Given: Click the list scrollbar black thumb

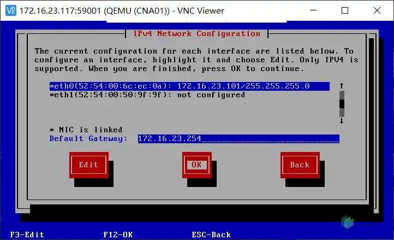Looking at the screenshot, I should [342, 104].
